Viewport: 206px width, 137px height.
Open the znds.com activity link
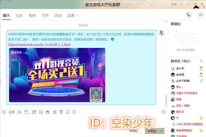pos(39,44)
